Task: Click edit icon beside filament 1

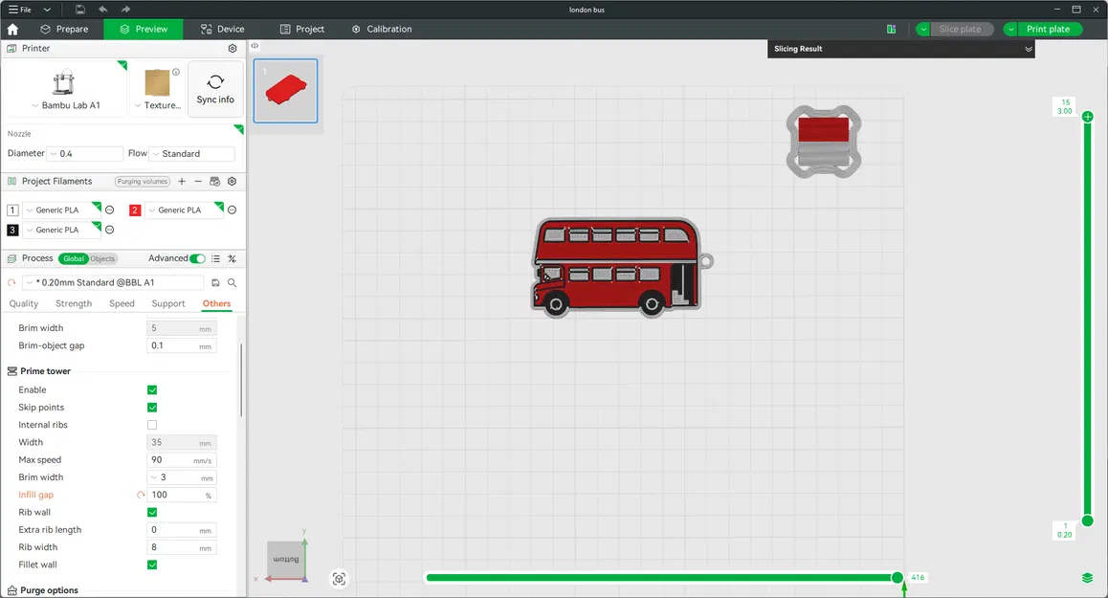Action: tap(109, 210)
